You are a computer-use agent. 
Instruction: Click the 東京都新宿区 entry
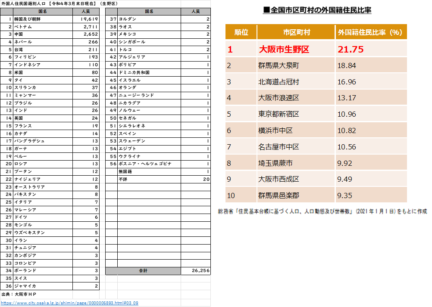[x=279, y=114]
